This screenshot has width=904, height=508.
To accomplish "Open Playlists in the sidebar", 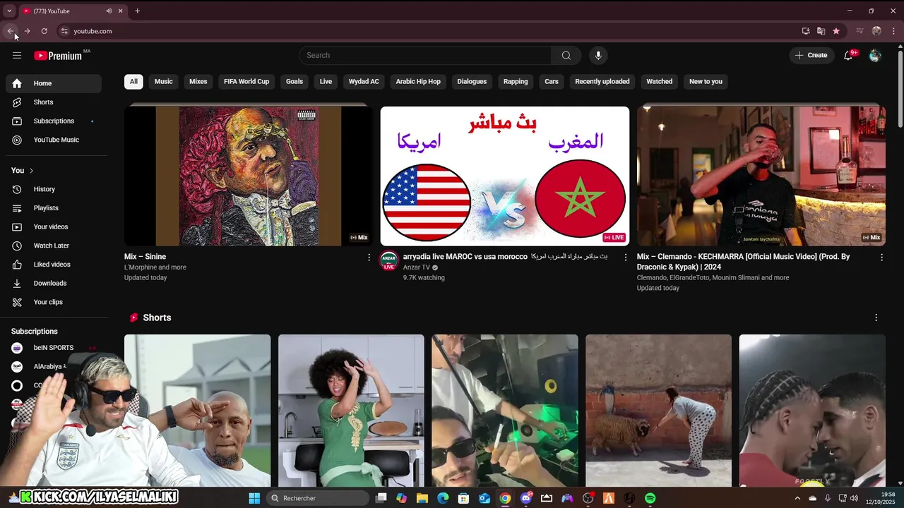I will click(54, 208).
